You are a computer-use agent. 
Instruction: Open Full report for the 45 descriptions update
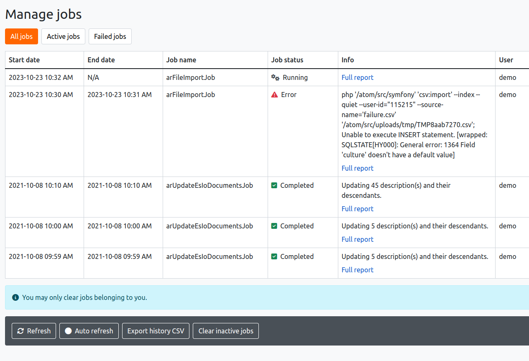click(x=357, y=209)
